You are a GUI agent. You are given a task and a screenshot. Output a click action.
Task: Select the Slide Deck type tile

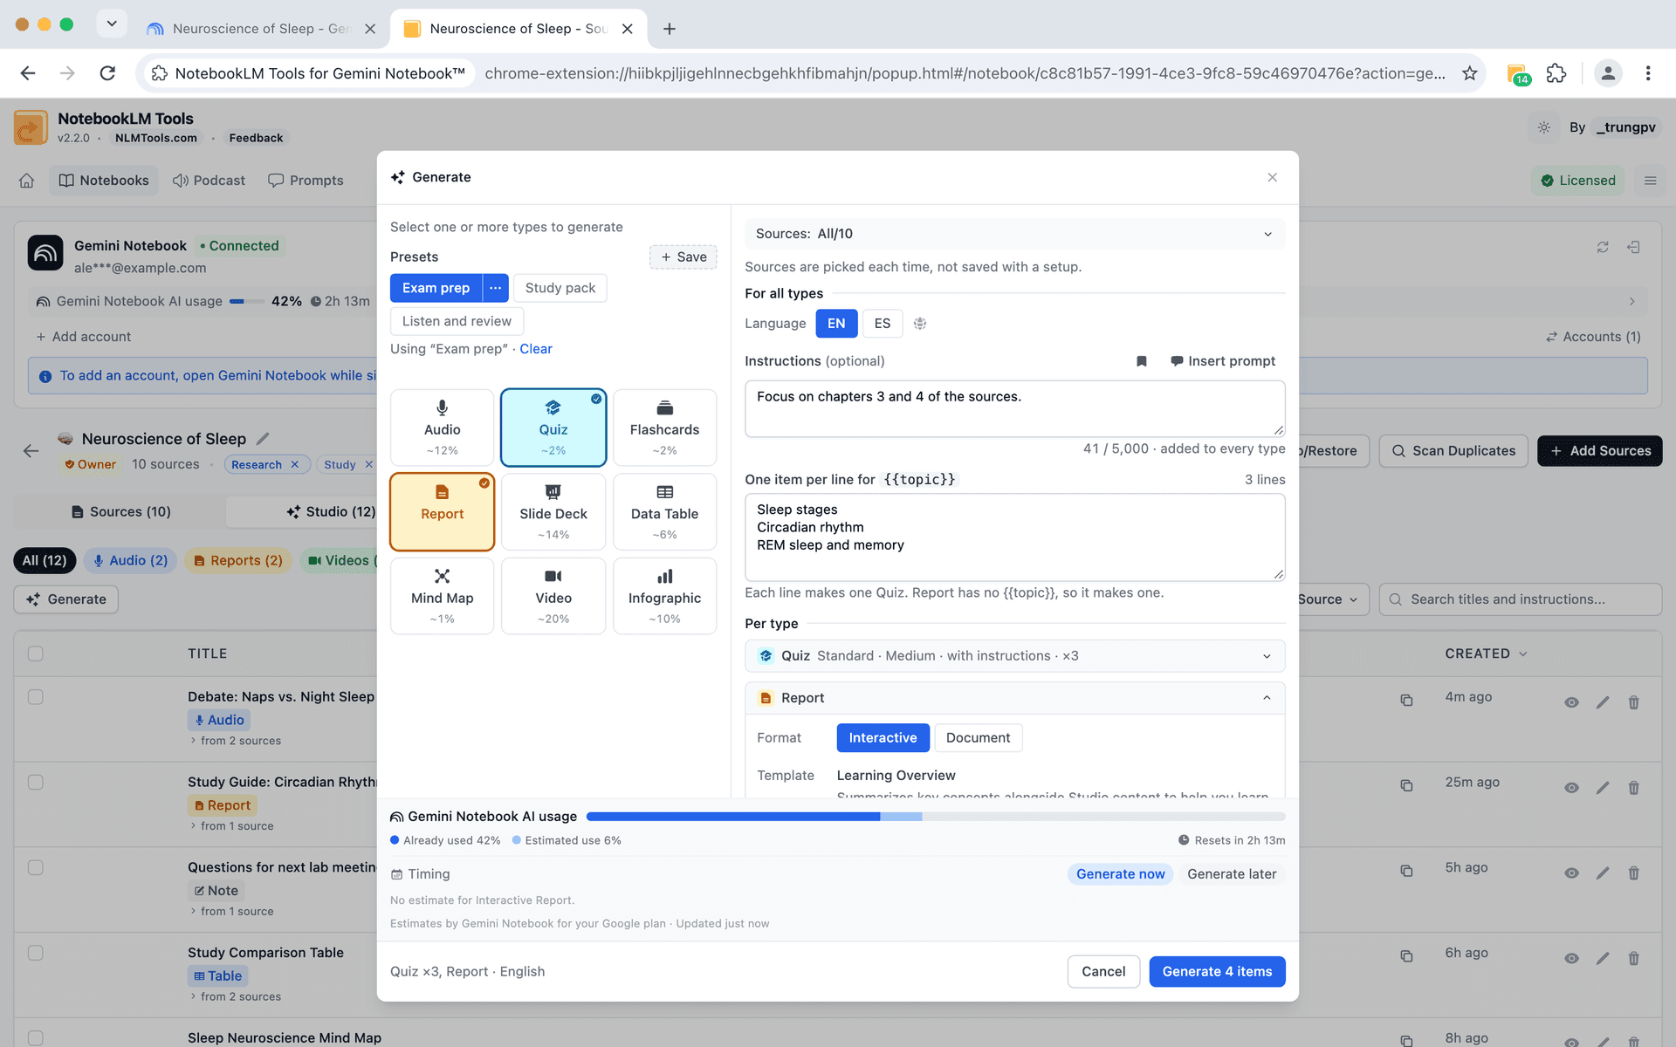(553, 512)
